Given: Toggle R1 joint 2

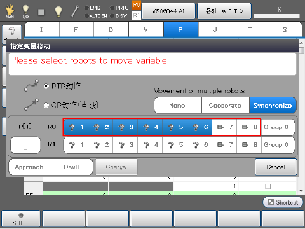Looking at the screenshot, I should (100, 145).
